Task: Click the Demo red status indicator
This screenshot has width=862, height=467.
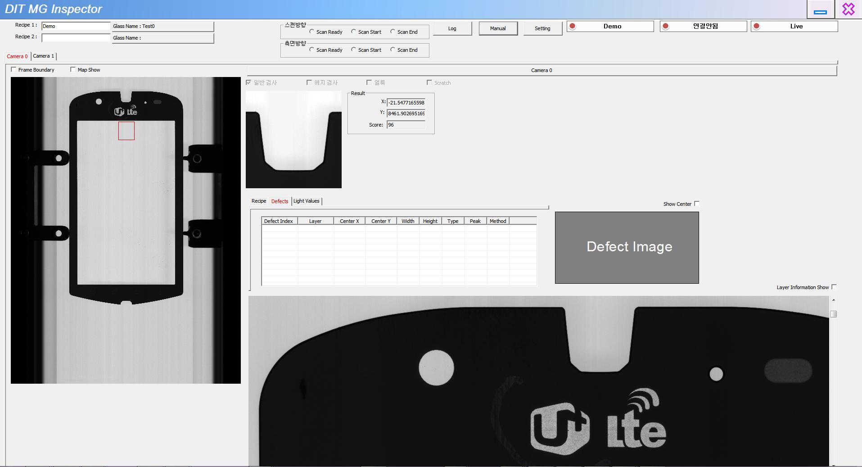Action: pyautogui.click(x=573, y=26)
